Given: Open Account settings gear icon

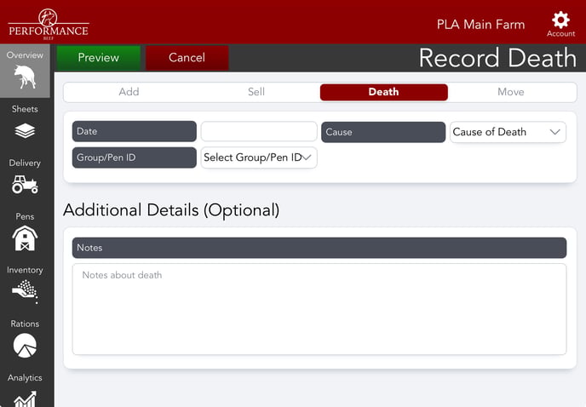Looking at the screenshot, I should [560, 21].
